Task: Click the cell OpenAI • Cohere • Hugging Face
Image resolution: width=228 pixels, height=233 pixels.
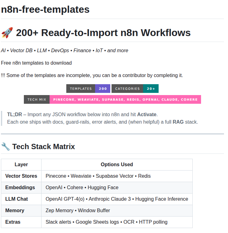Action: click(x=117, y=188)
